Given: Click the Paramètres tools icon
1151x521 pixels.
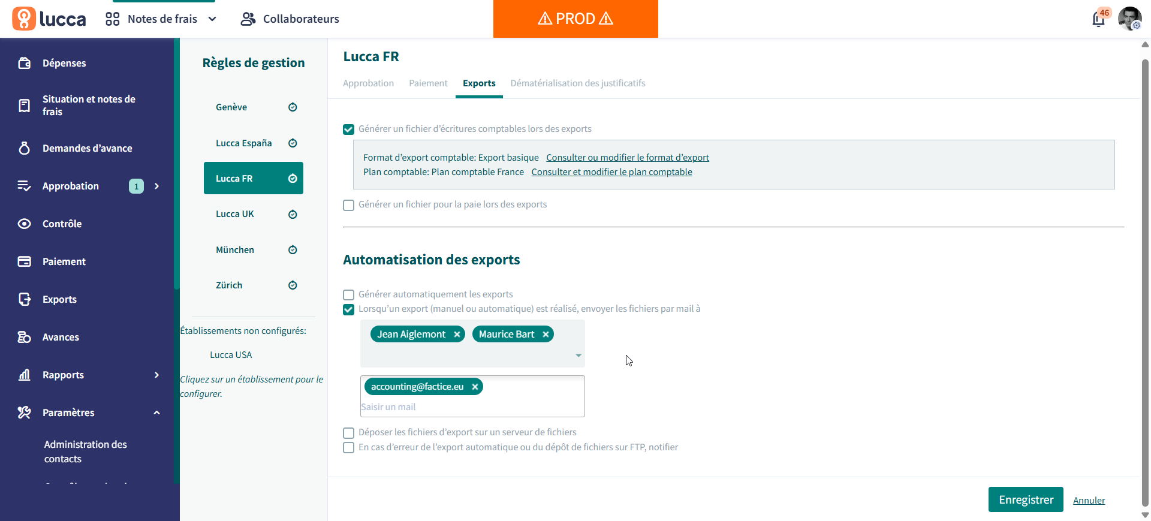Looking at the screenshot, I should 25,412.
